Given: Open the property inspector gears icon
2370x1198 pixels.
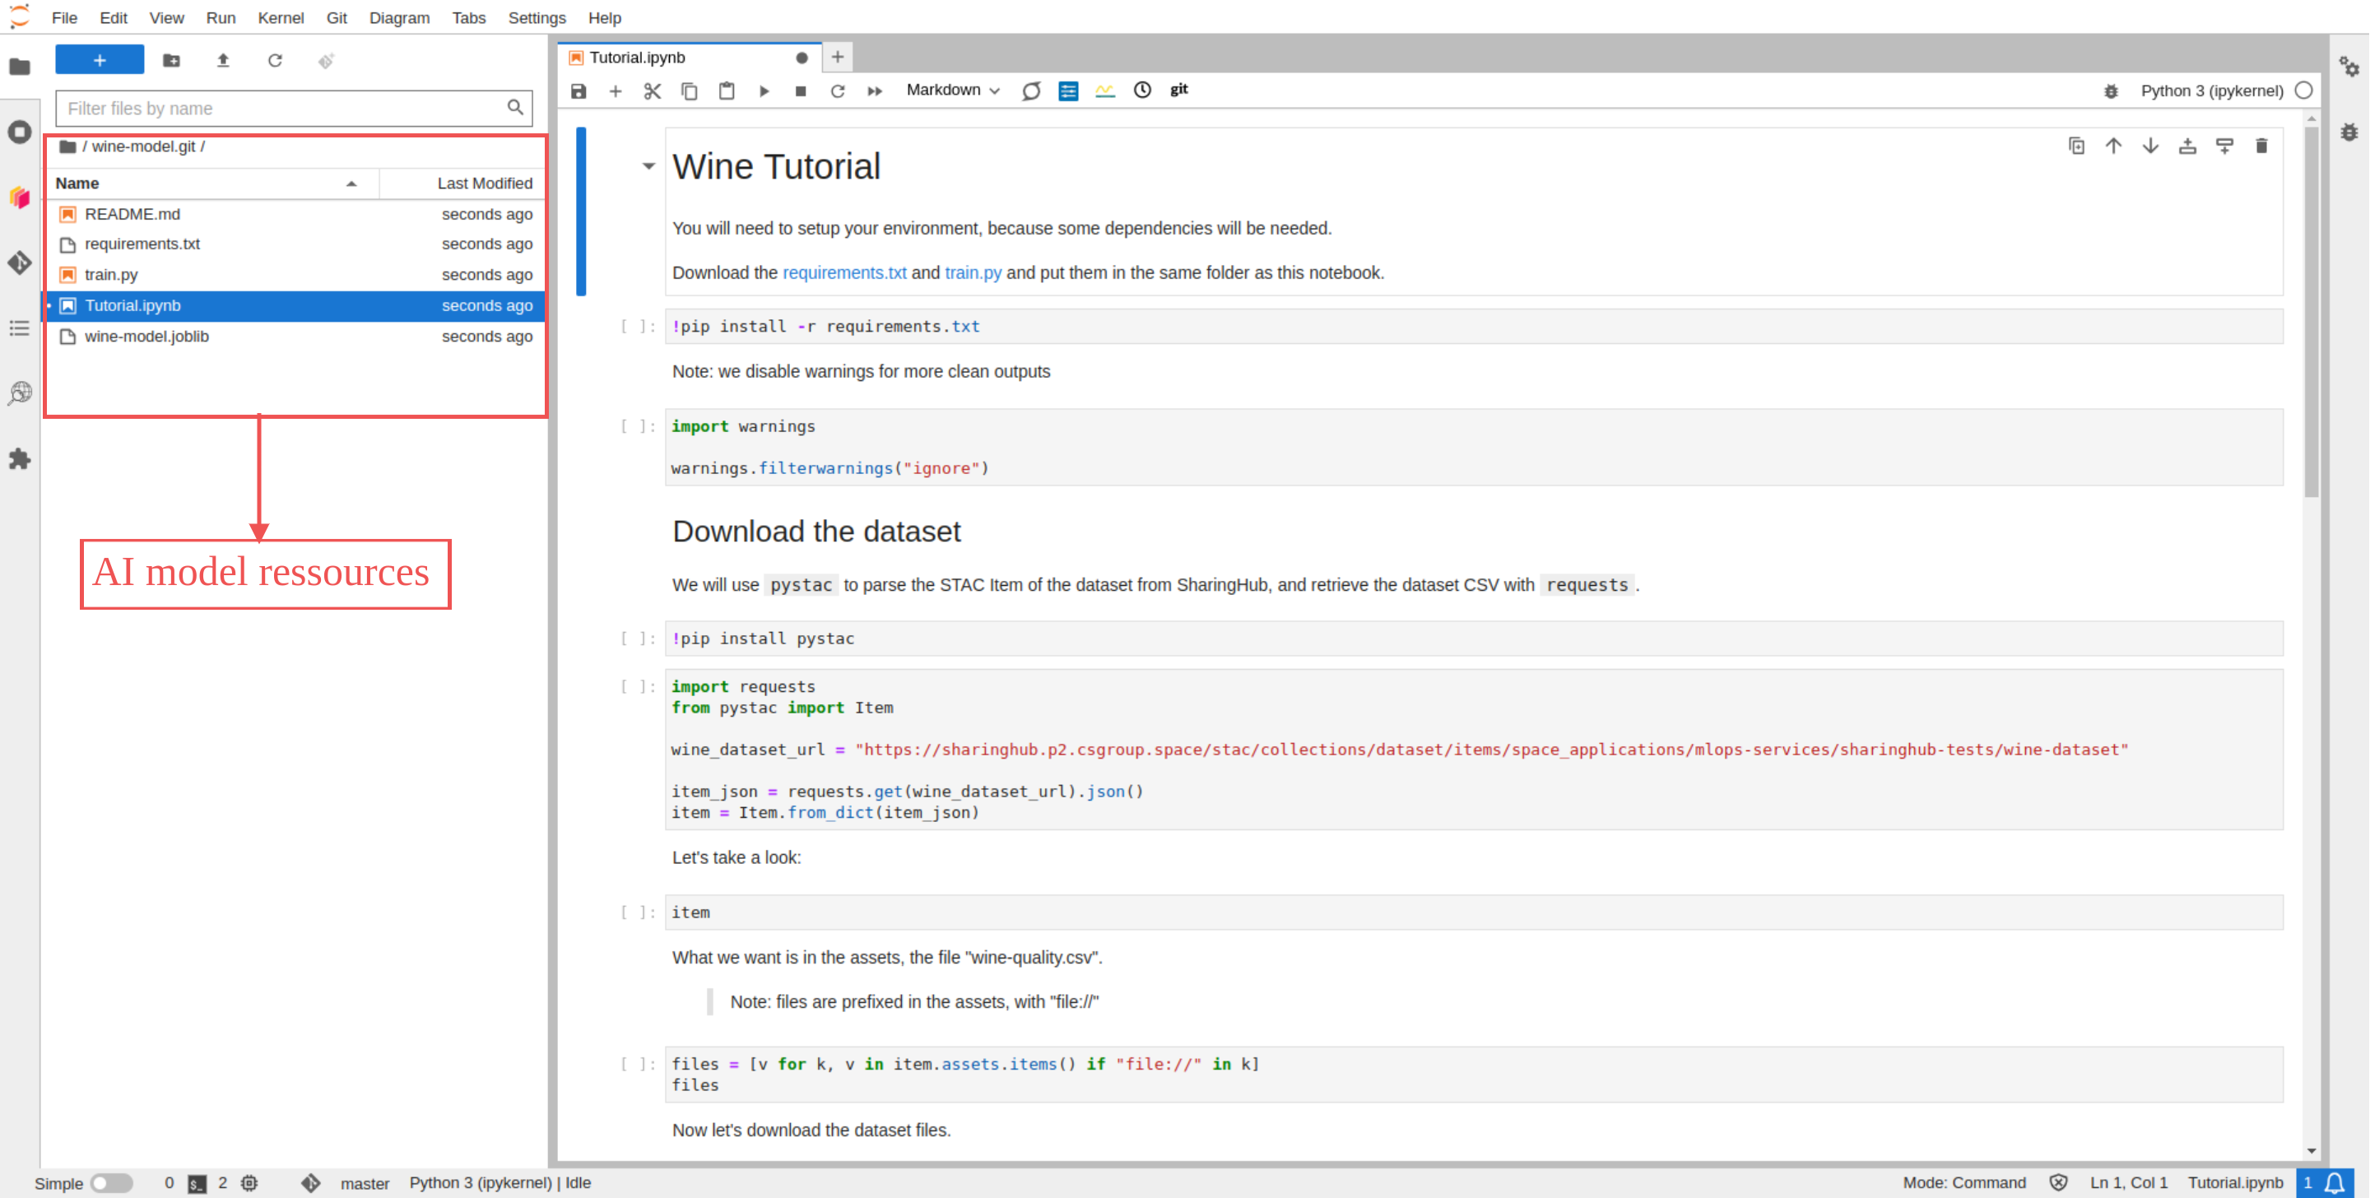Looking at the screenshot, I should 2349,67.
